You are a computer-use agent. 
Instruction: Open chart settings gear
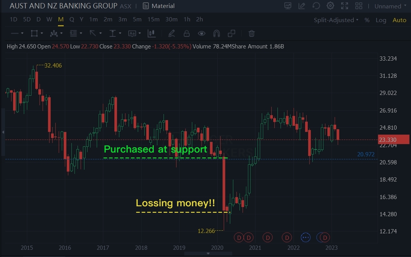tap(330, 6)
